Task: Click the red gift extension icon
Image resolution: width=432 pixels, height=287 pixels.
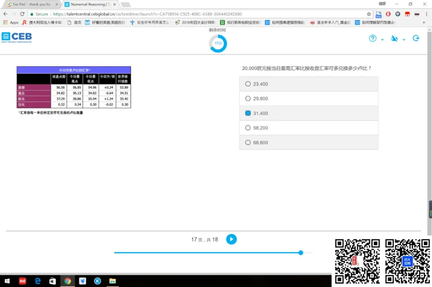Action: point(407,14)
